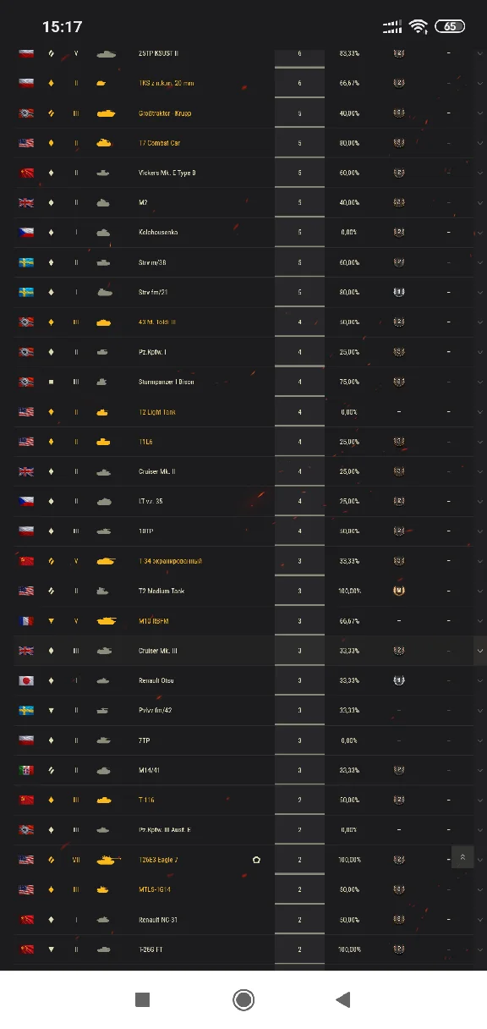Open the T-34 экранированный tank entry

[x=170, y=561]
